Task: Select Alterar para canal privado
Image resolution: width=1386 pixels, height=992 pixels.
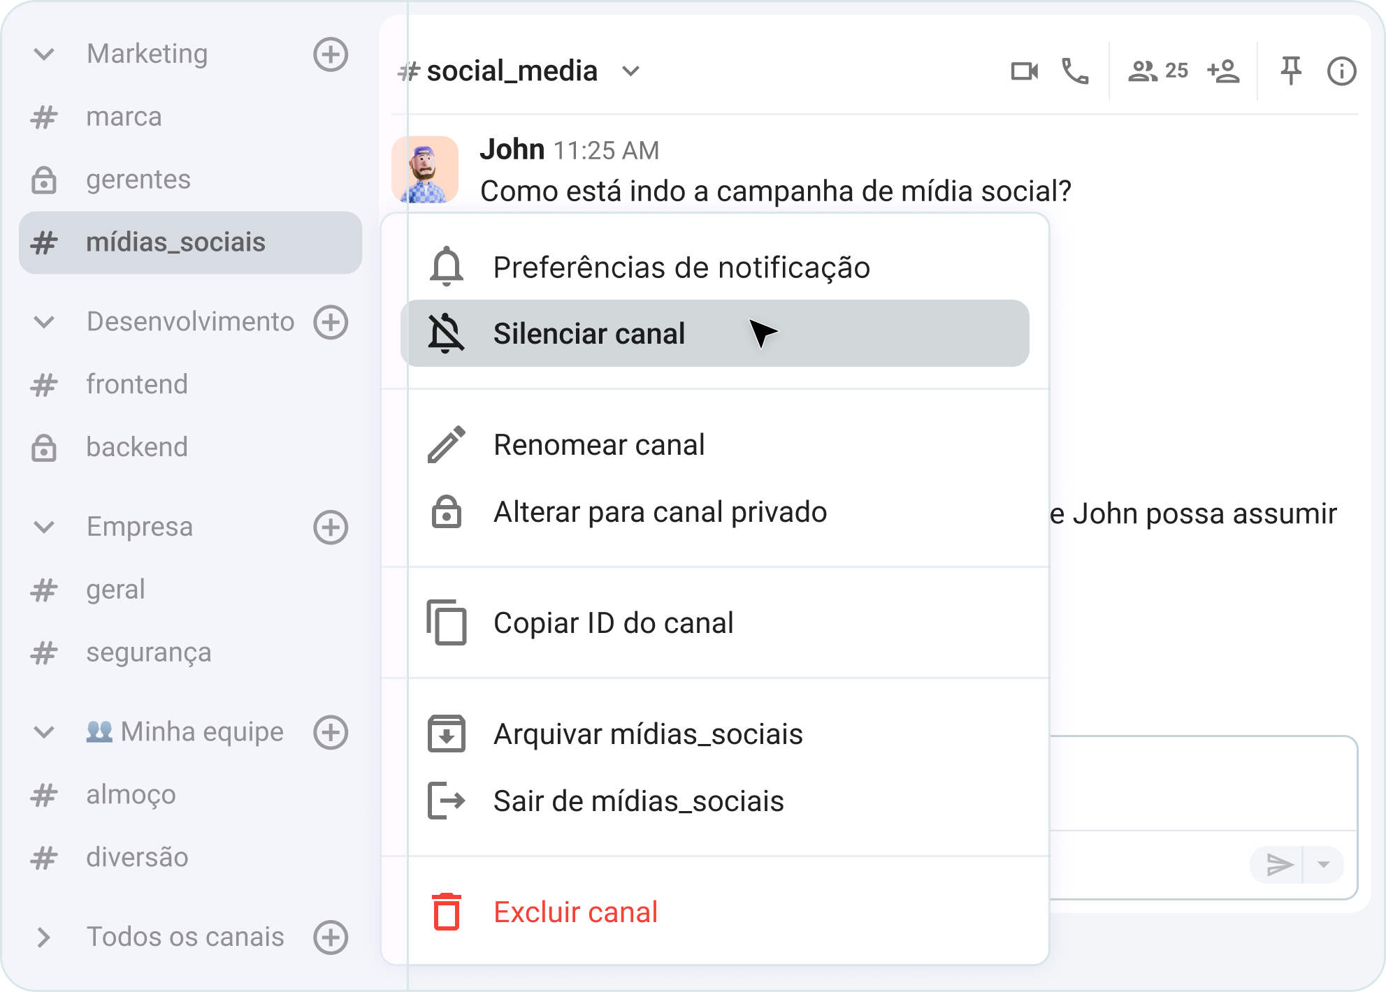Action: click(x=714, y=512)
